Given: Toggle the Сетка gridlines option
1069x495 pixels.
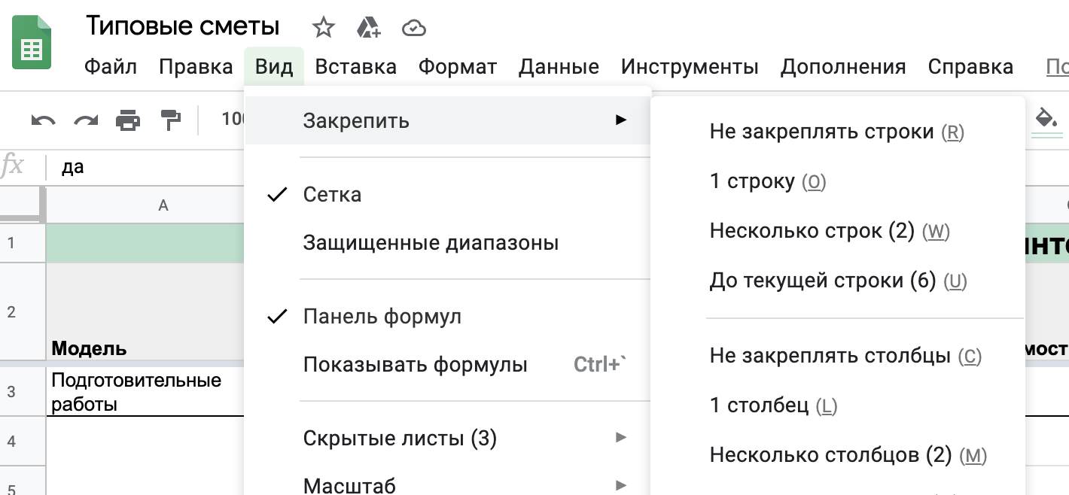Looking at the screenshot, I should point(332,195).
